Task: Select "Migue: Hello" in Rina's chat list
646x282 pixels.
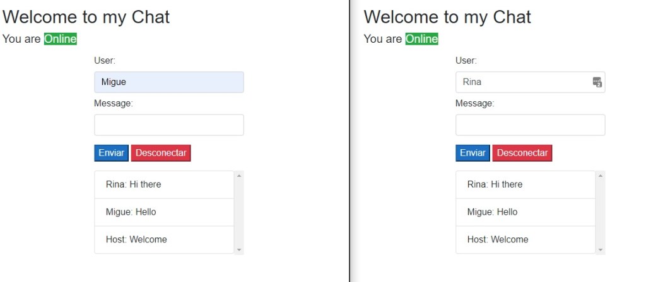Action: 526,212
